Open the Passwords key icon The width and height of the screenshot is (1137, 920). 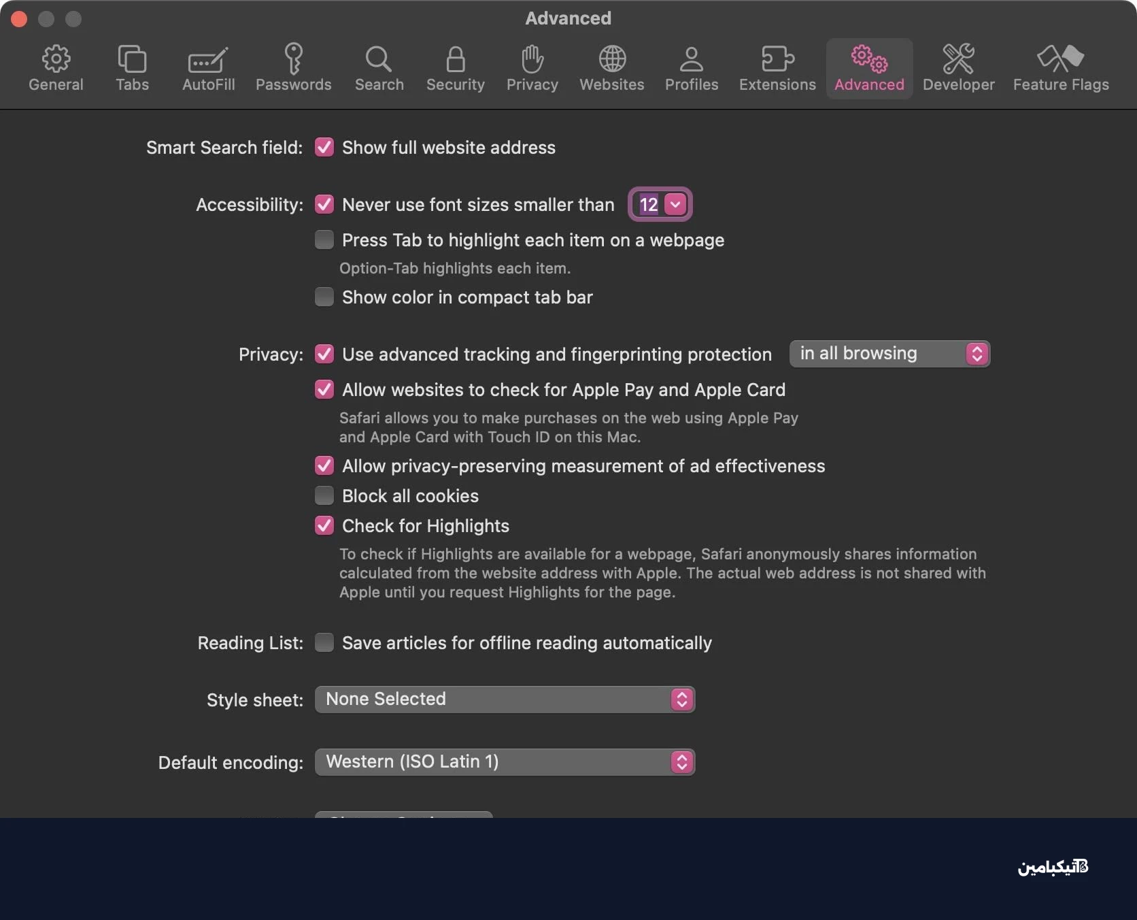pyautogui.click(x=293, y=60)
